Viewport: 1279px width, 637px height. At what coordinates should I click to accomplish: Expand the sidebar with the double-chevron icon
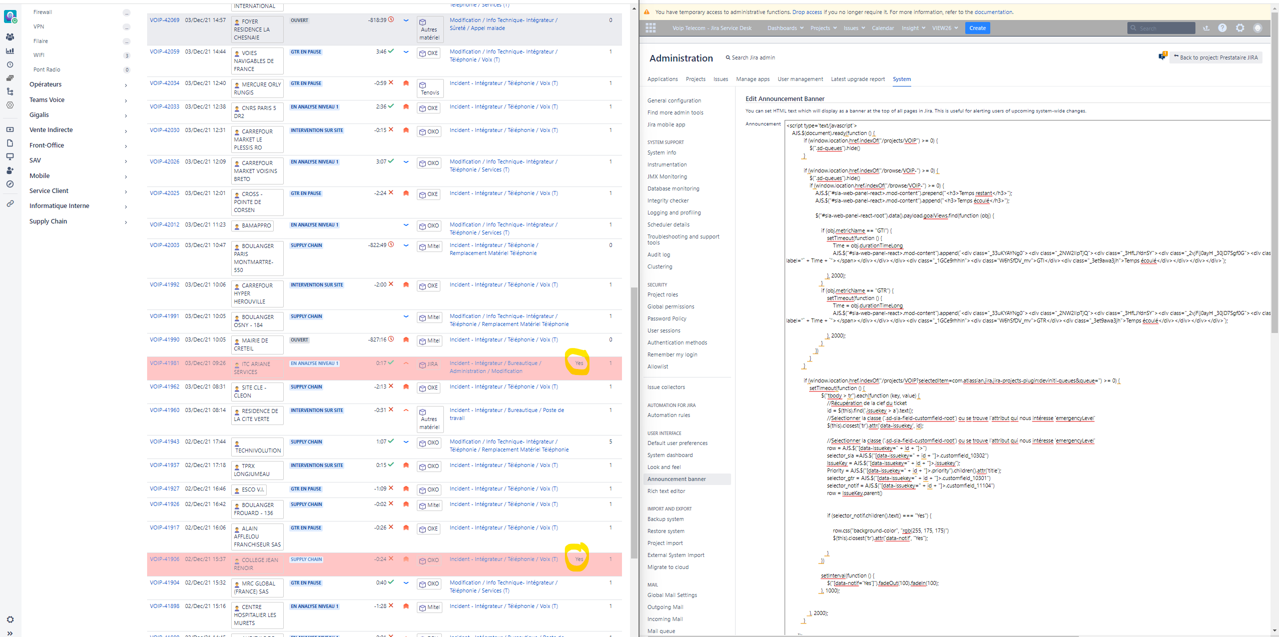(x=10, y=633)
